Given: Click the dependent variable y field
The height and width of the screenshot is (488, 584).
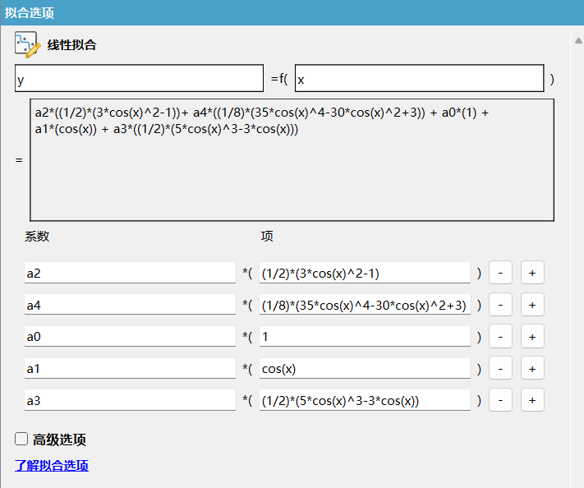Looking at the screenshot, I should click(x=138, y=79).
